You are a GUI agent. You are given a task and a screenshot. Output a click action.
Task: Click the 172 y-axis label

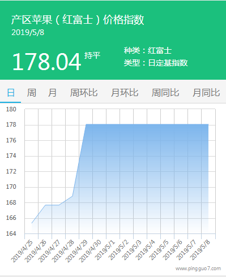click(11, 171)
